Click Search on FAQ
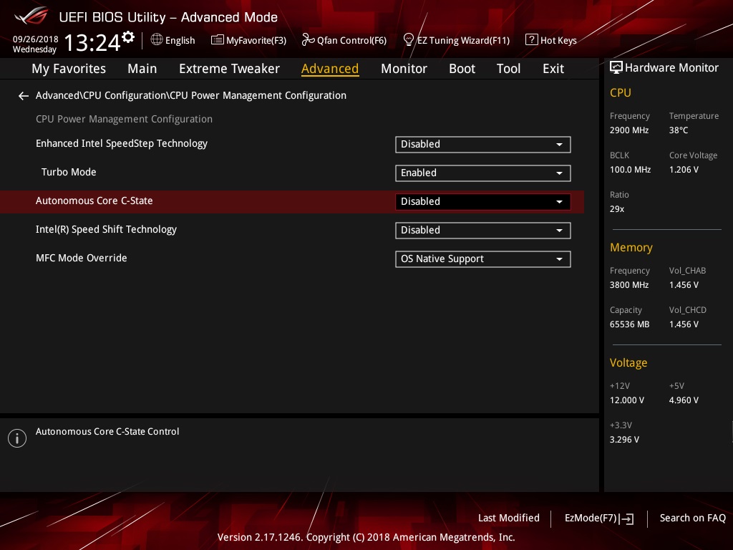The image size is (733, 550). click(x=692, y=518)
